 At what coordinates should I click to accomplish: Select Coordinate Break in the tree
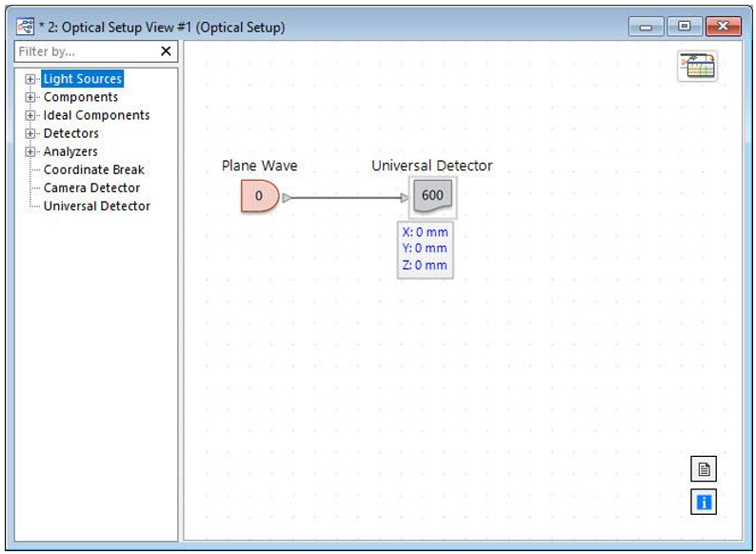point(94,169)
